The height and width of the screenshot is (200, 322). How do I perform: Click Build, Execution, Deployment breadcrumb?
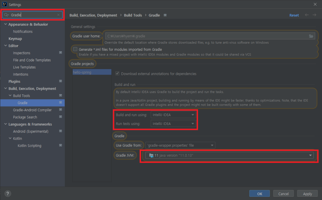[93, 15]
